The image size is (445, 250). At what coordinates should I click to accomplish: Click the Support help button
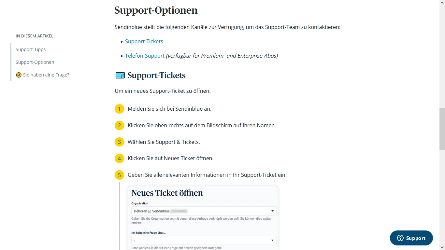(x=411, y=238)
